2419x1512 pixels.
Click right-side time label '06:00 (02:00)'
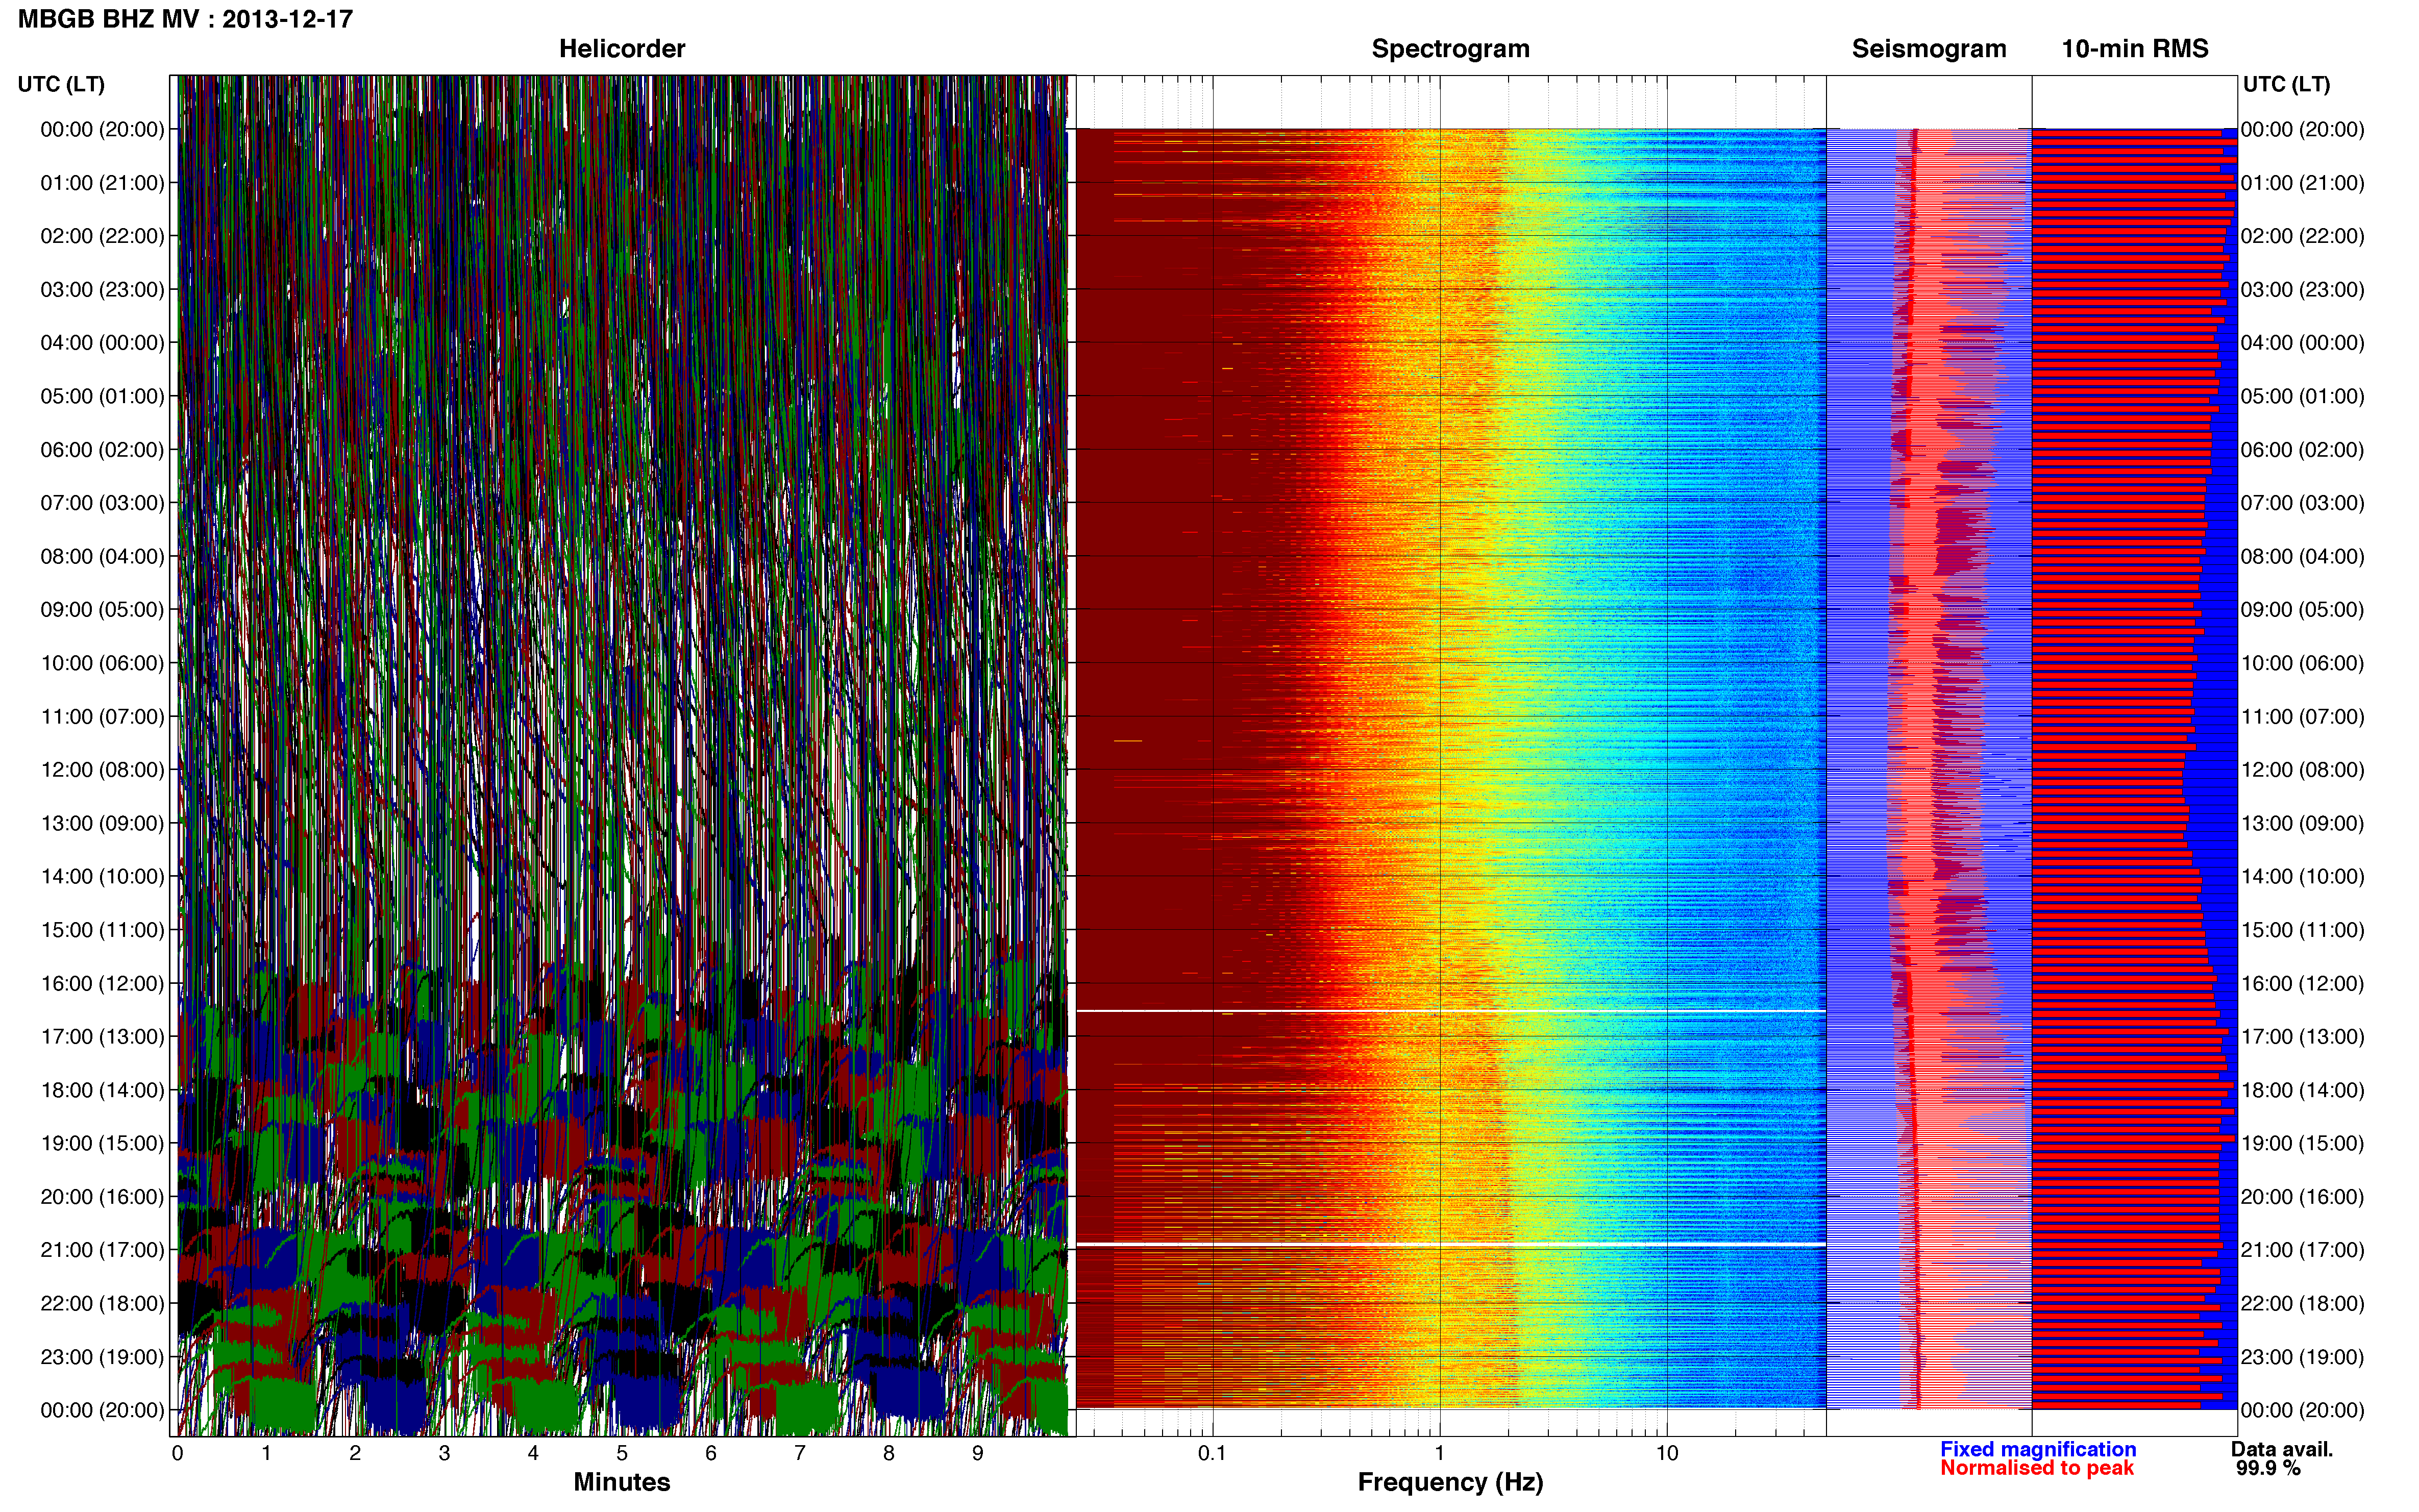tap(2302, 450)
